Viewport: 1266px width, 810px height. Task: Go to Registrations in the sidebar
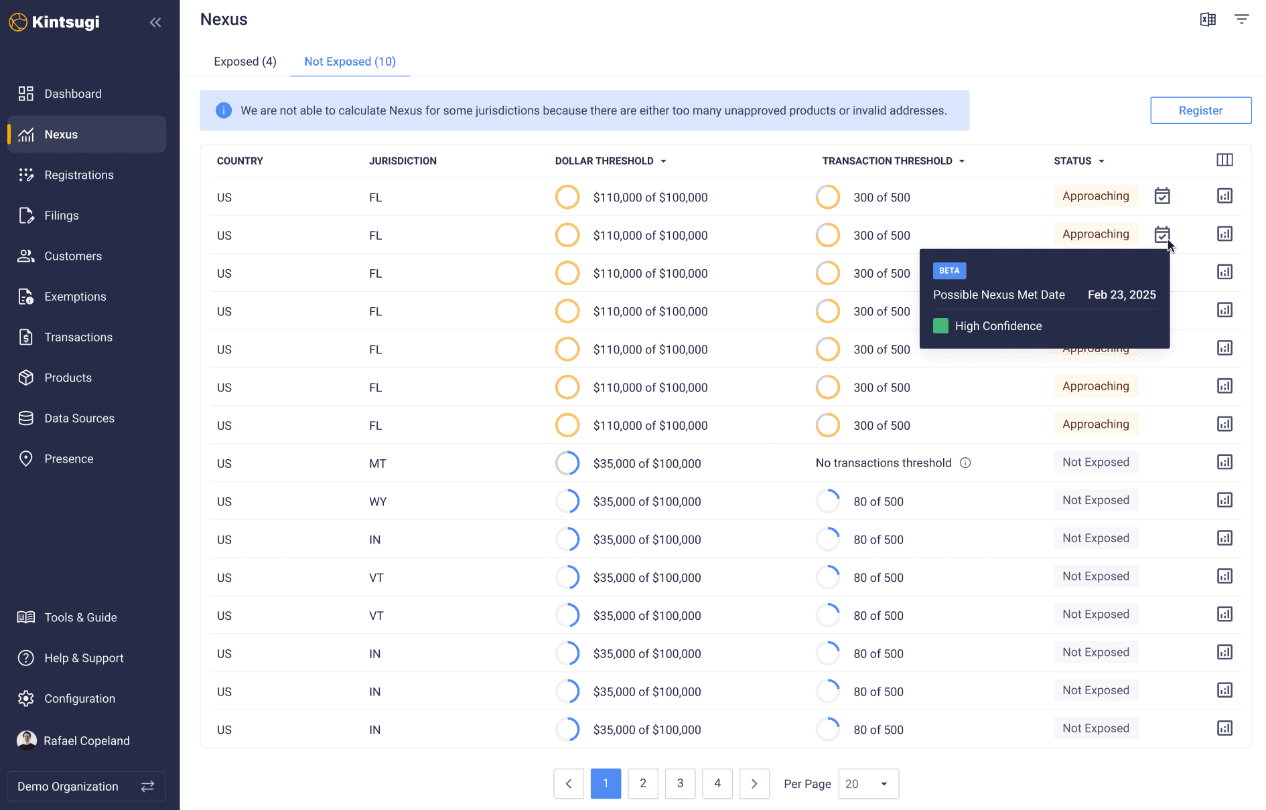[86, 175]
